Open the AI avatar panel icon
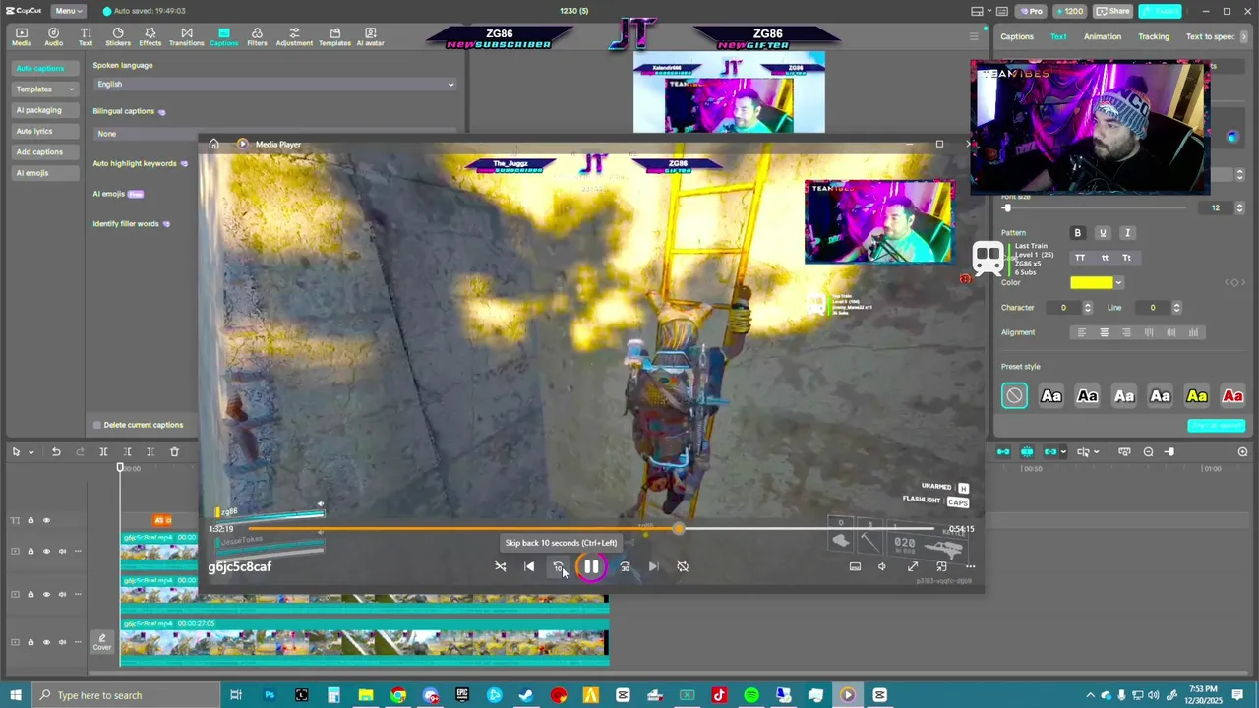This screenshot has width=1259, height=708. point(370,37)
